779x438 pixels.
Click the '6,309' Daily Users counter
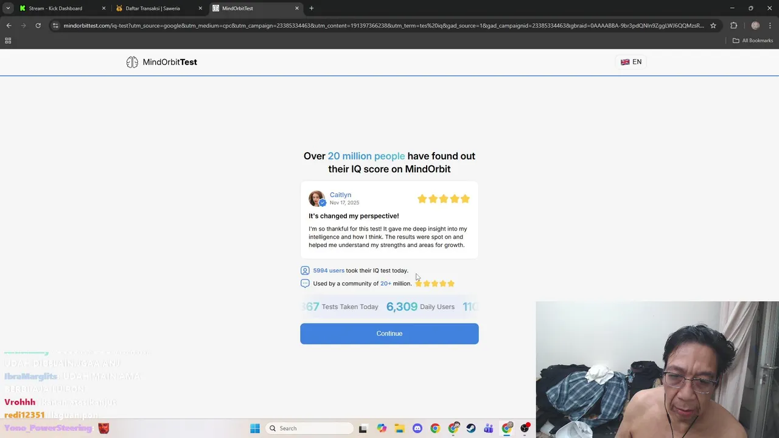click(402, 307)
